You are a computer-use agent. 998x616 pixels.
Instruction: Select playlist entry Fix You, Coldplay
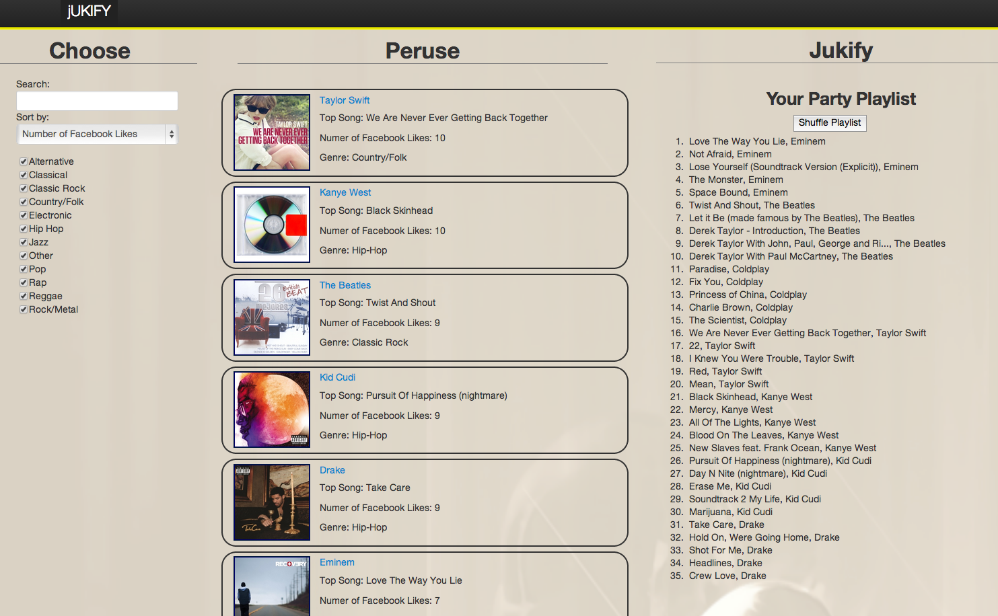(x=726, y=282)
